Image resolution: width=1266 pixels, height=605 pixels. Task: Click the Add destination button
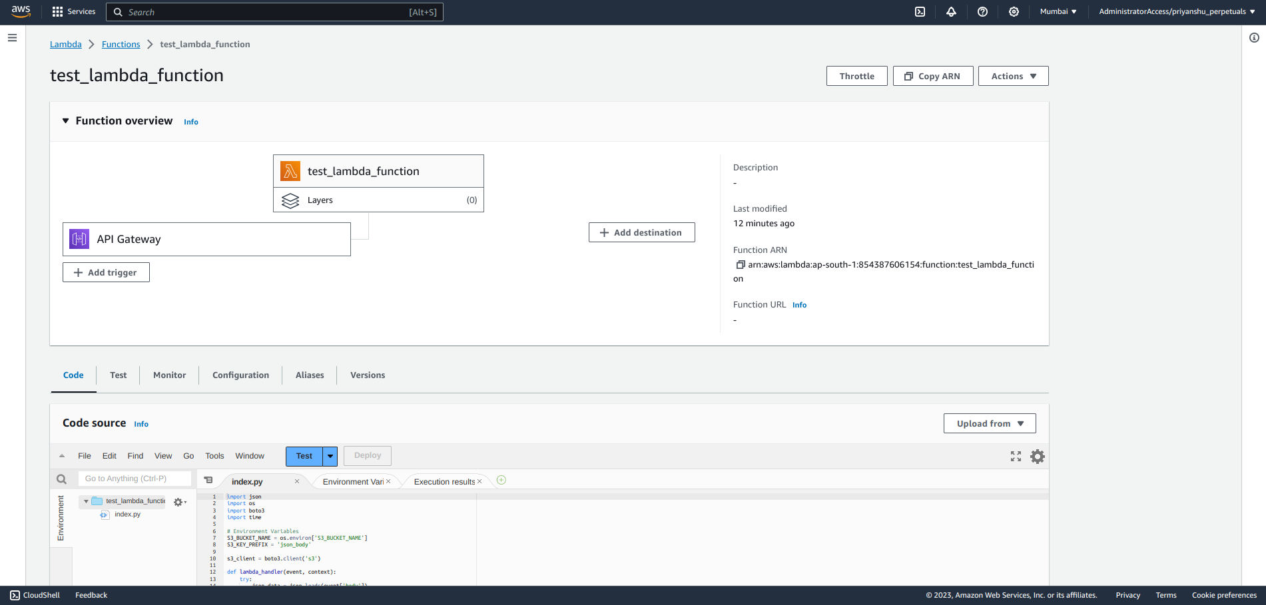642,232
